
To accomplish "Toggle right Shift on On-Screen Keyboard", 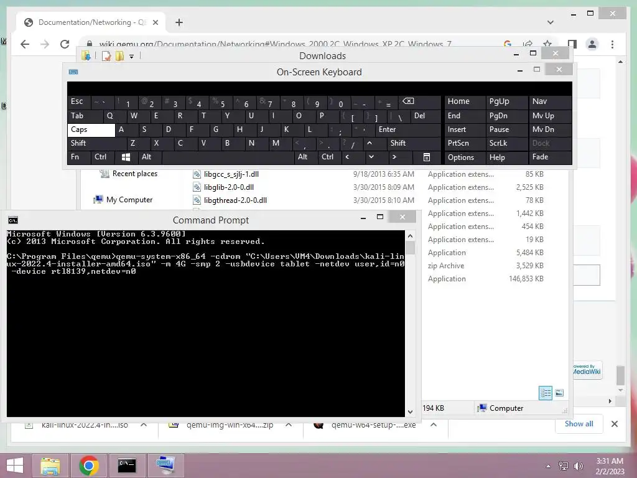I will (414, 144).
